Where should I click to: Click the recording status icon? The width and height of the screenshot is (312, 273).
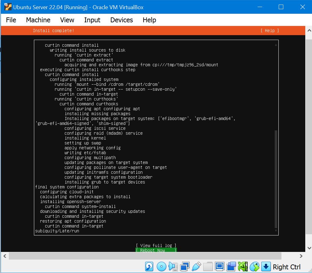coord(231,267)
